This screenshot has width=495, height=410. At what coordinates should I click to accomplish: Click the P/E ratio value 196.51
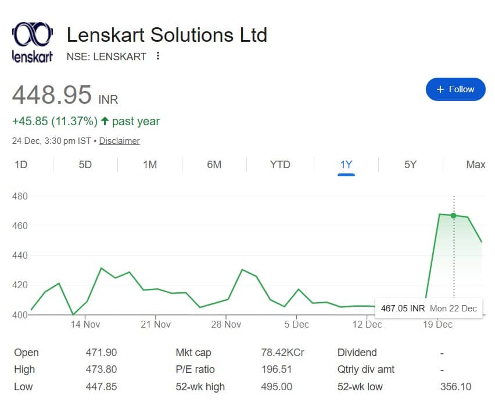pos(277,369)
